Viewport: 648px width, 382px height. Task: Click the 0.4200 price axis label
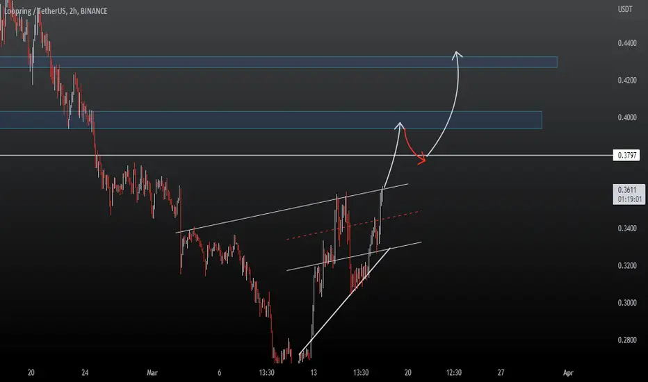(x=627, y=80)
